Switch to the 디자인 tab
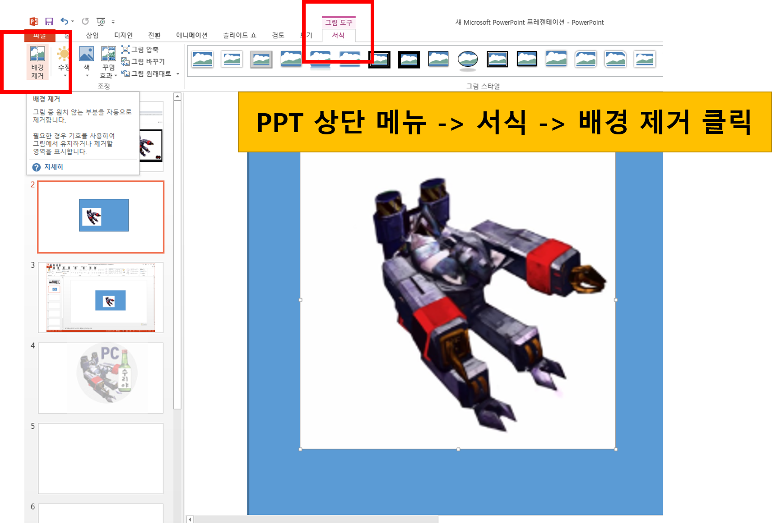This screenshot has width=772, height=523. 124,35
